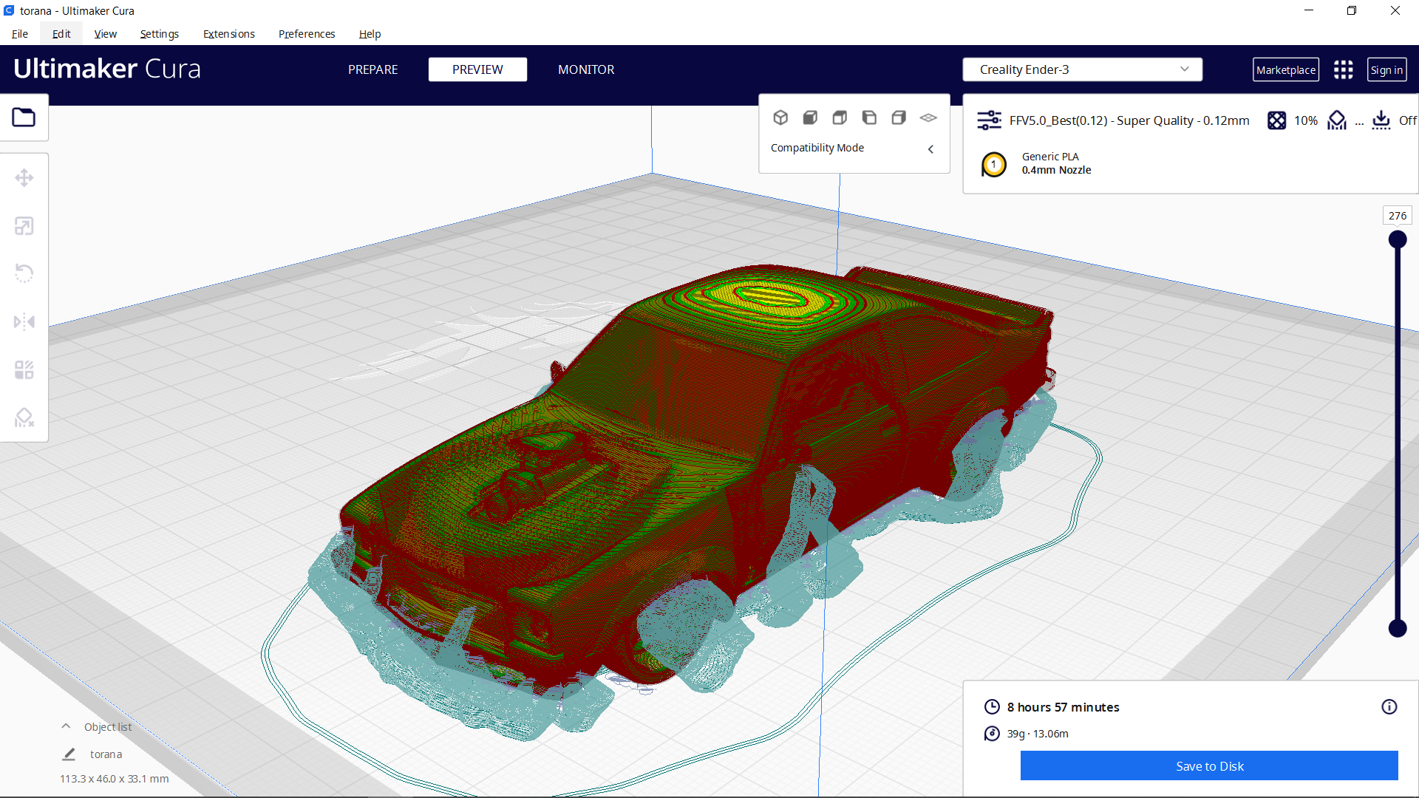The image size is (1419, 798).
Task: Select the Scale tool
Action: 24,225
